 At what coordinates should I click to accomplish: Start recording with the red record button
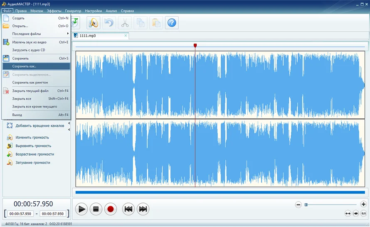point(111,209)
